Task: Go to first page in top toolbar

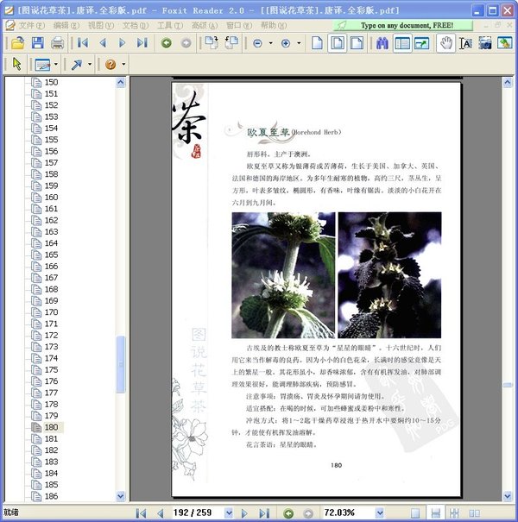Action: tap(83, 43)
